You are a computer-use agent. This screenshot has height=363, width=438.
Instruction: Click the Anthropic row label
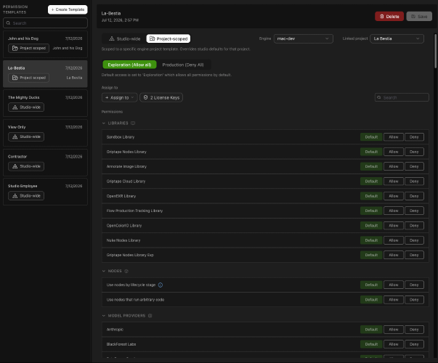[115, 330]
